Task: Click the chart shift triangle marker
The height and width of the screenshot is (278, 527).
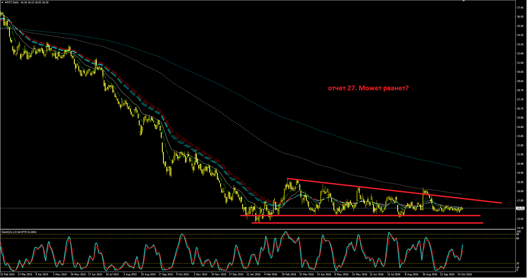Action: 463,1
